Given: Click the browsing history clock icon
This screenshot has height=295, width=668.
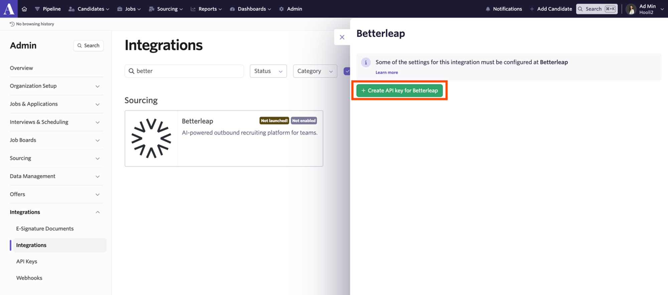Looking at the screenshot, I should click(12, 24).
